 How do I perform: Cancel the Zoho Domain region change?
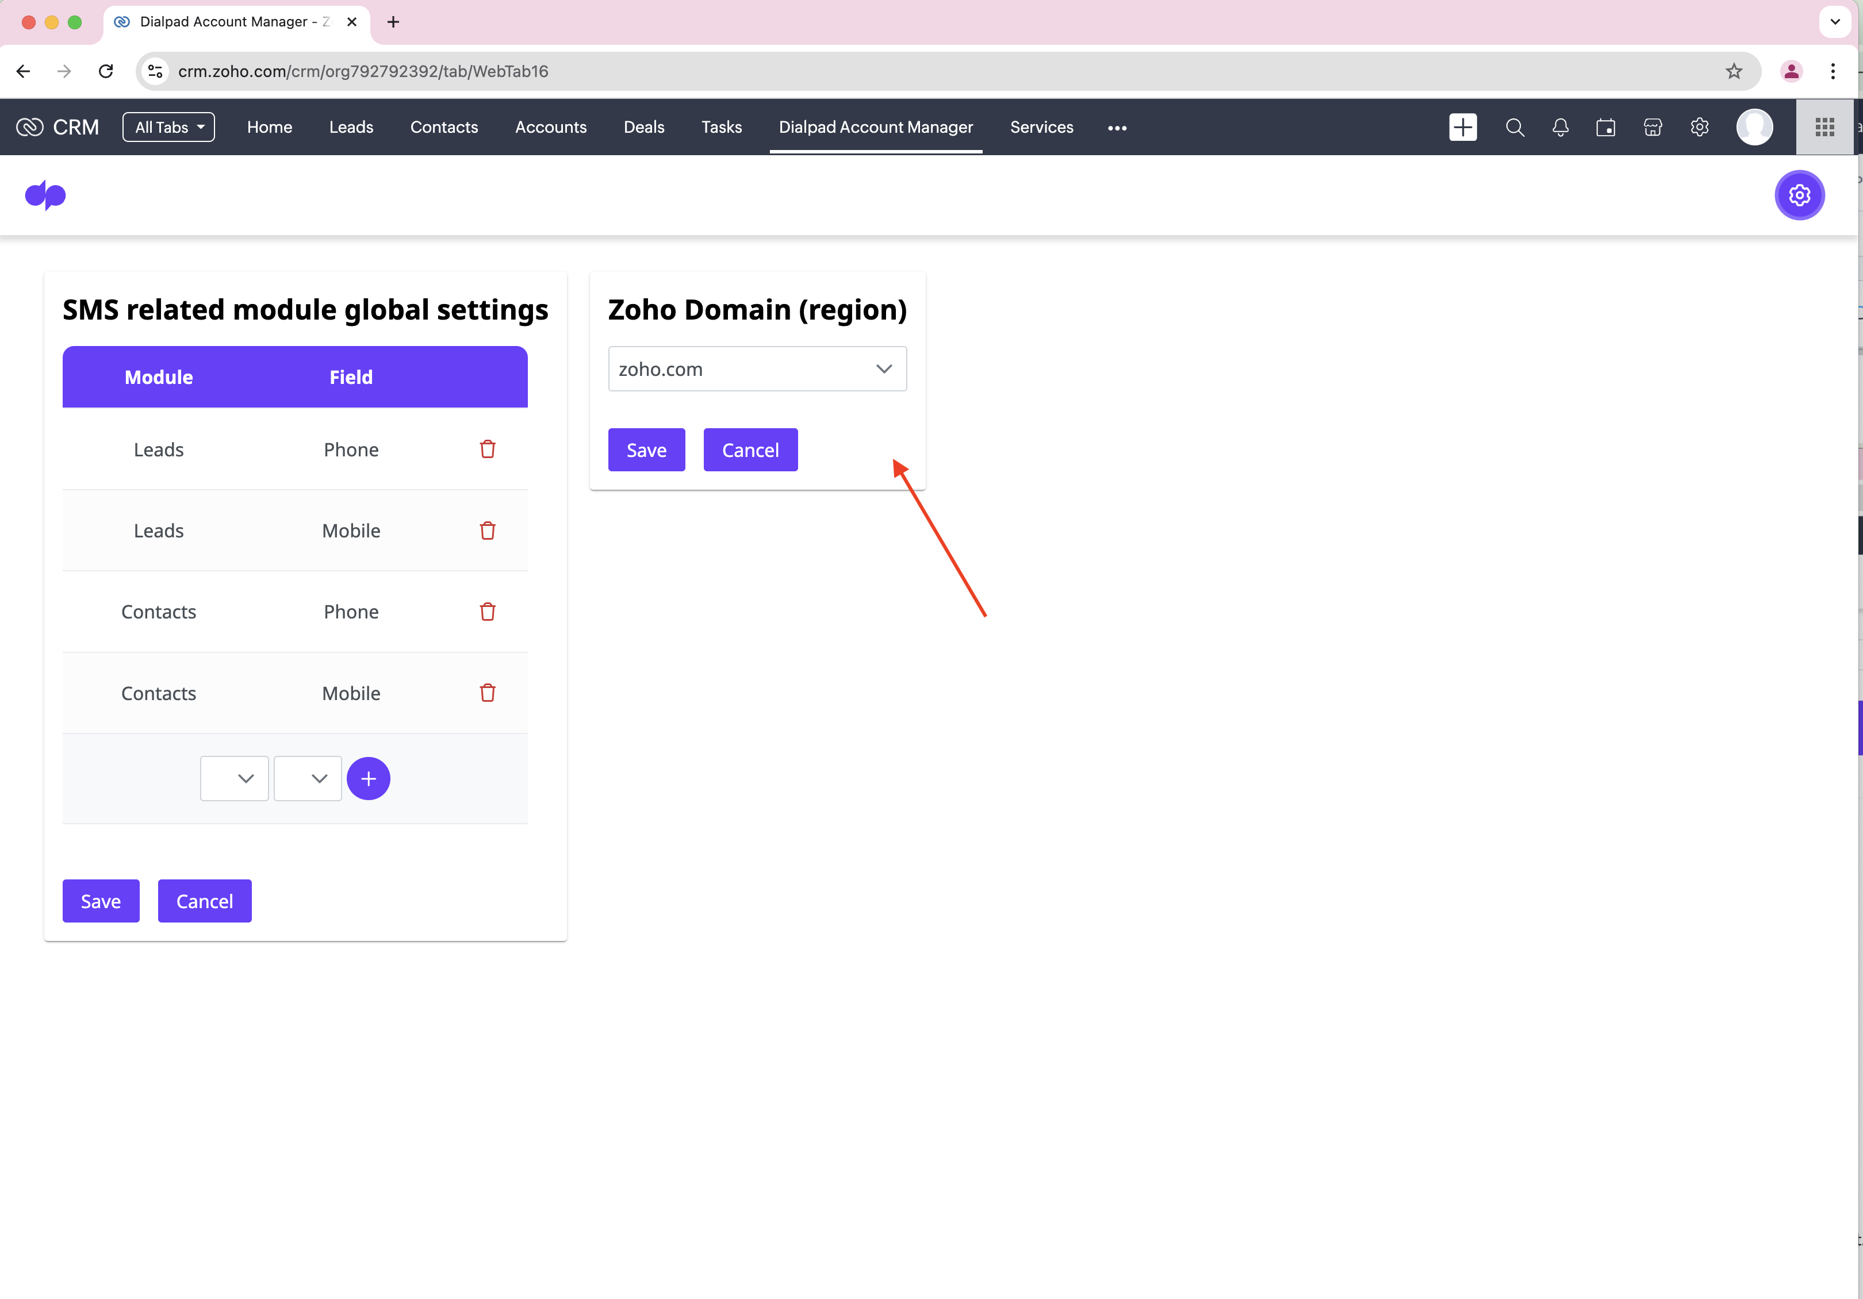point(750,450)
